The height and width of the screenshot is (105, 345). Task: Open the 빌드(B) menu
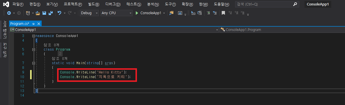click(94, 4)
